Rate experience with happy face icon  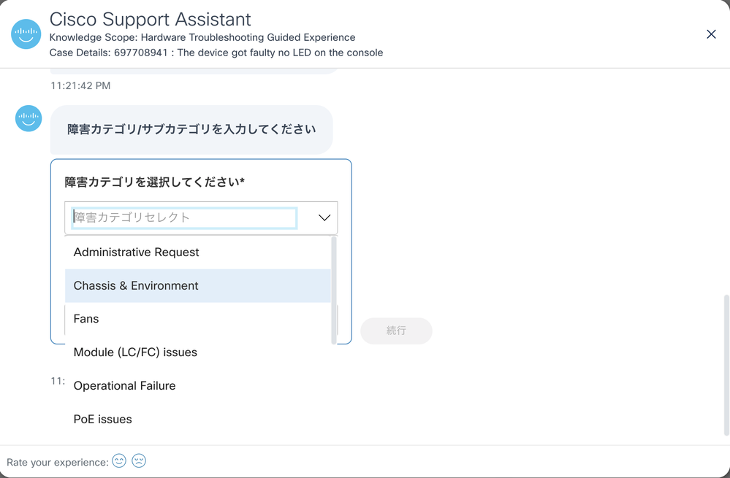119,460
